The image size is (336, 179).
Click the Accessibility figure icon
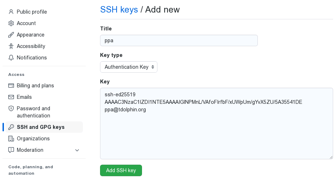tap(11, 46)
